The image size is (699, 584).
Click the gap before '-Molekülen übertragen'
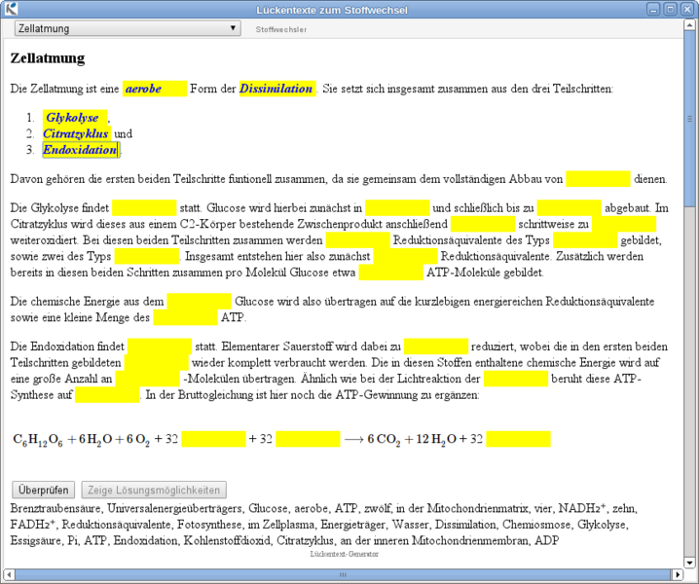pyautogui.click(x=148, y=379)
